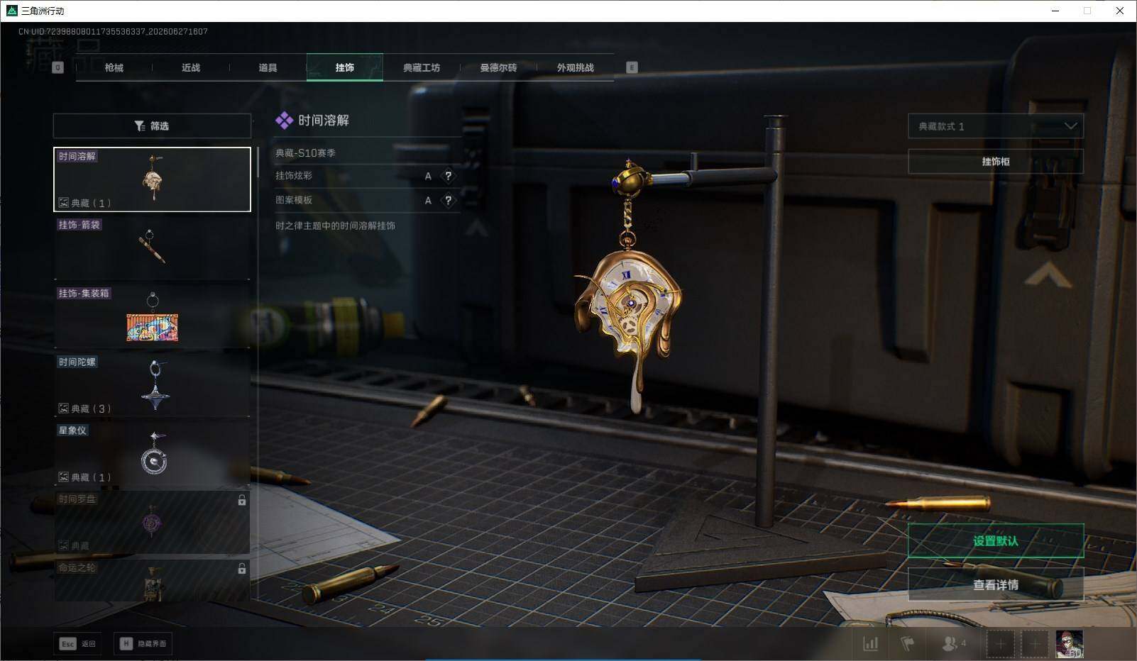Go to the 挂饰 tab
The width and height of the screenshot is (1137, 661).
[x=345, y=67]
